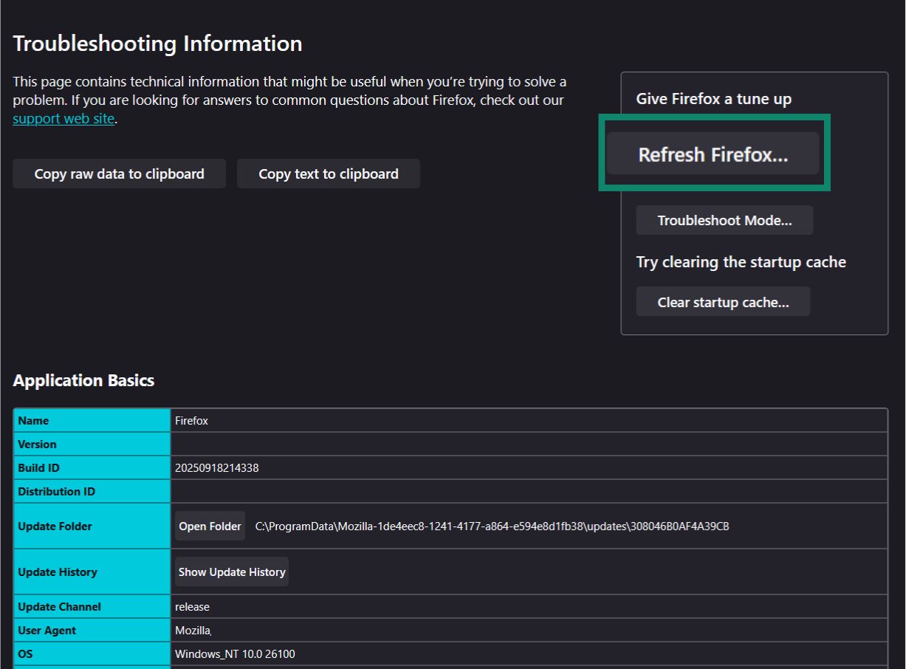906x669 pixels.
Task: Click the Refresh Firefox button
Action: tap(713, 154)
